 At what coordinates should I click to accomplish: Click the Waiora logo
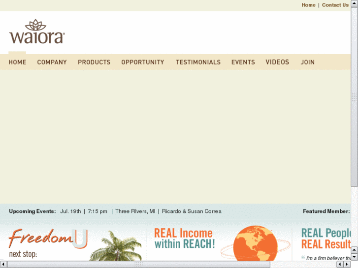37,31
